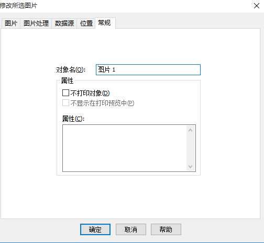The image size is (264, 243).
Task: Toggle the 不显示在打印预览中 checkbox
Action: click(65, 103)
